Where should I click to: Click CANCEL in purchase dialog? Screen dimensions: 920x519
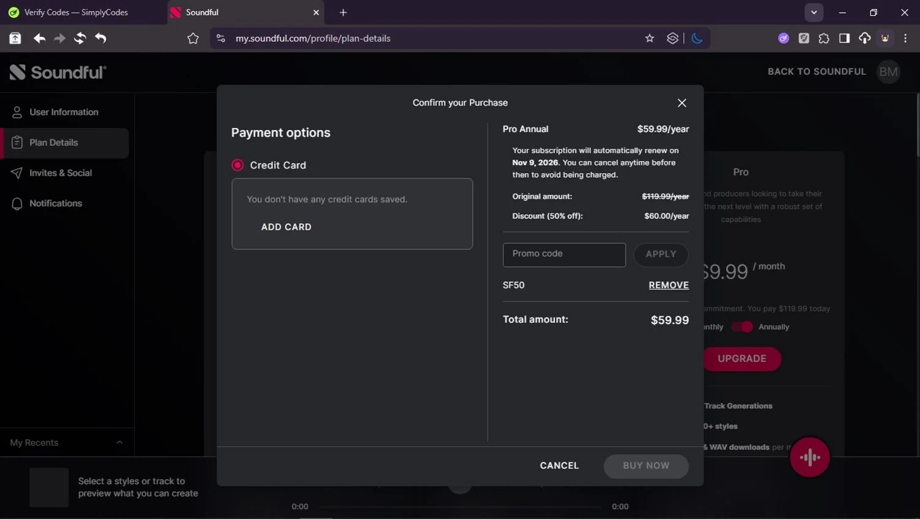(559, 466)
